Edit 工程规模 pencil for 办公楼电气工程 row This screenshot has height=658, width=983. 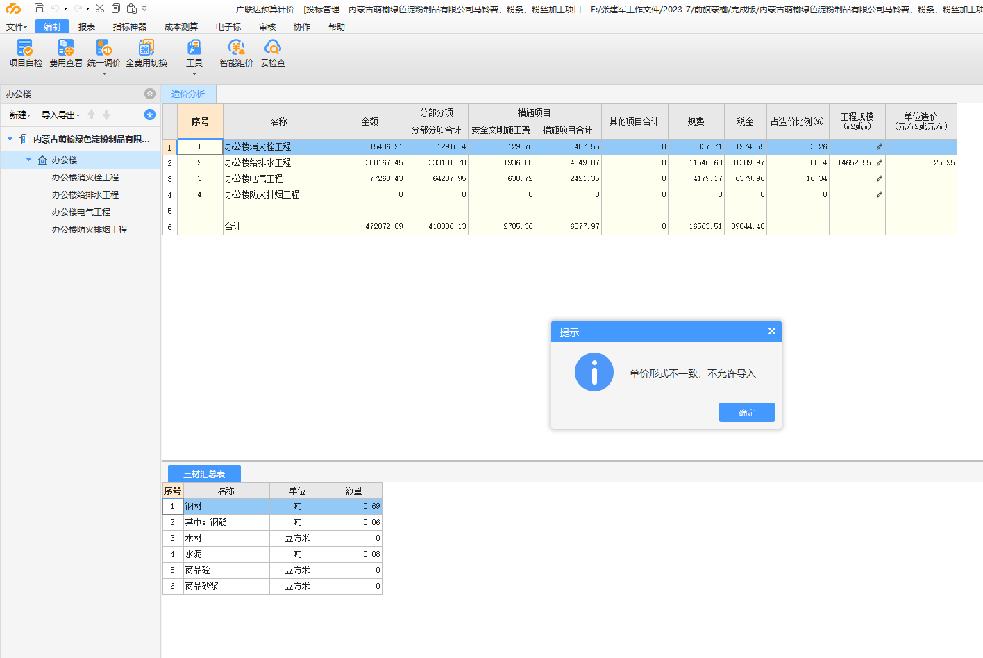click(x=879, y=179)
